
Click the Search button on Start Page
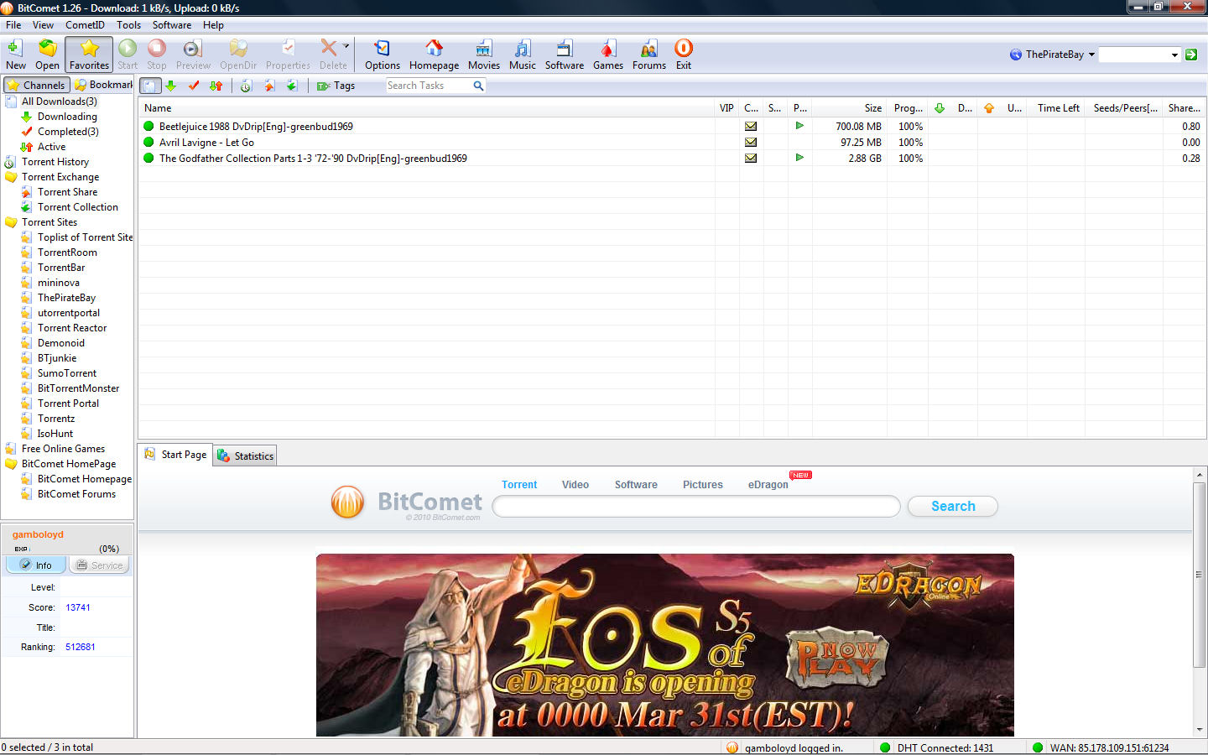click(x=953, y=506)
